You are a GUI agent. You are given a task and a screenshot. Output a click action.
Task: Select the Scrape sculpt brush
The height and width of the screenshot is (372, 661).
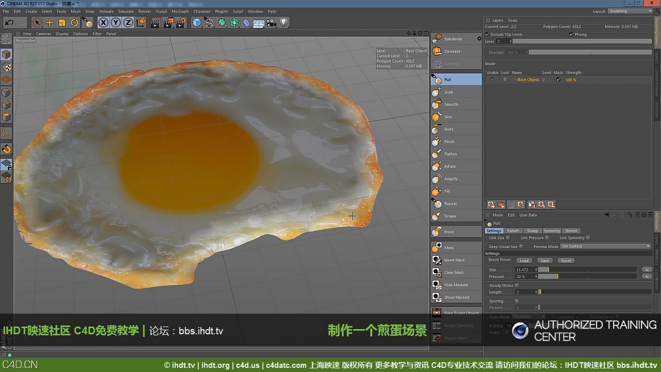coord(457,216)
